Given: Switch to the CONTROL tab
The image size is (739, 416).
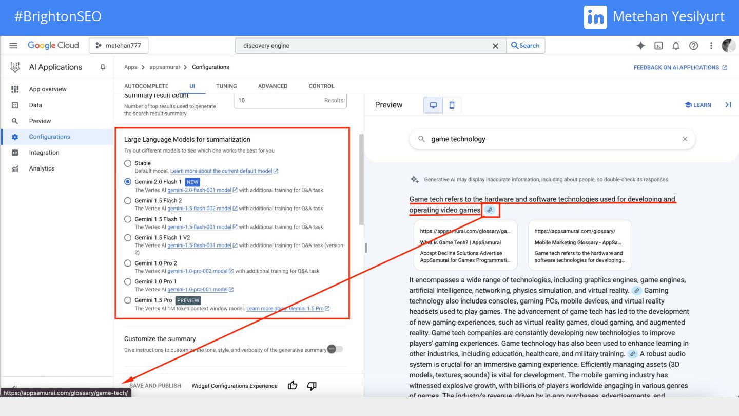Looking at the screenshot, I should tap(321, 86).
